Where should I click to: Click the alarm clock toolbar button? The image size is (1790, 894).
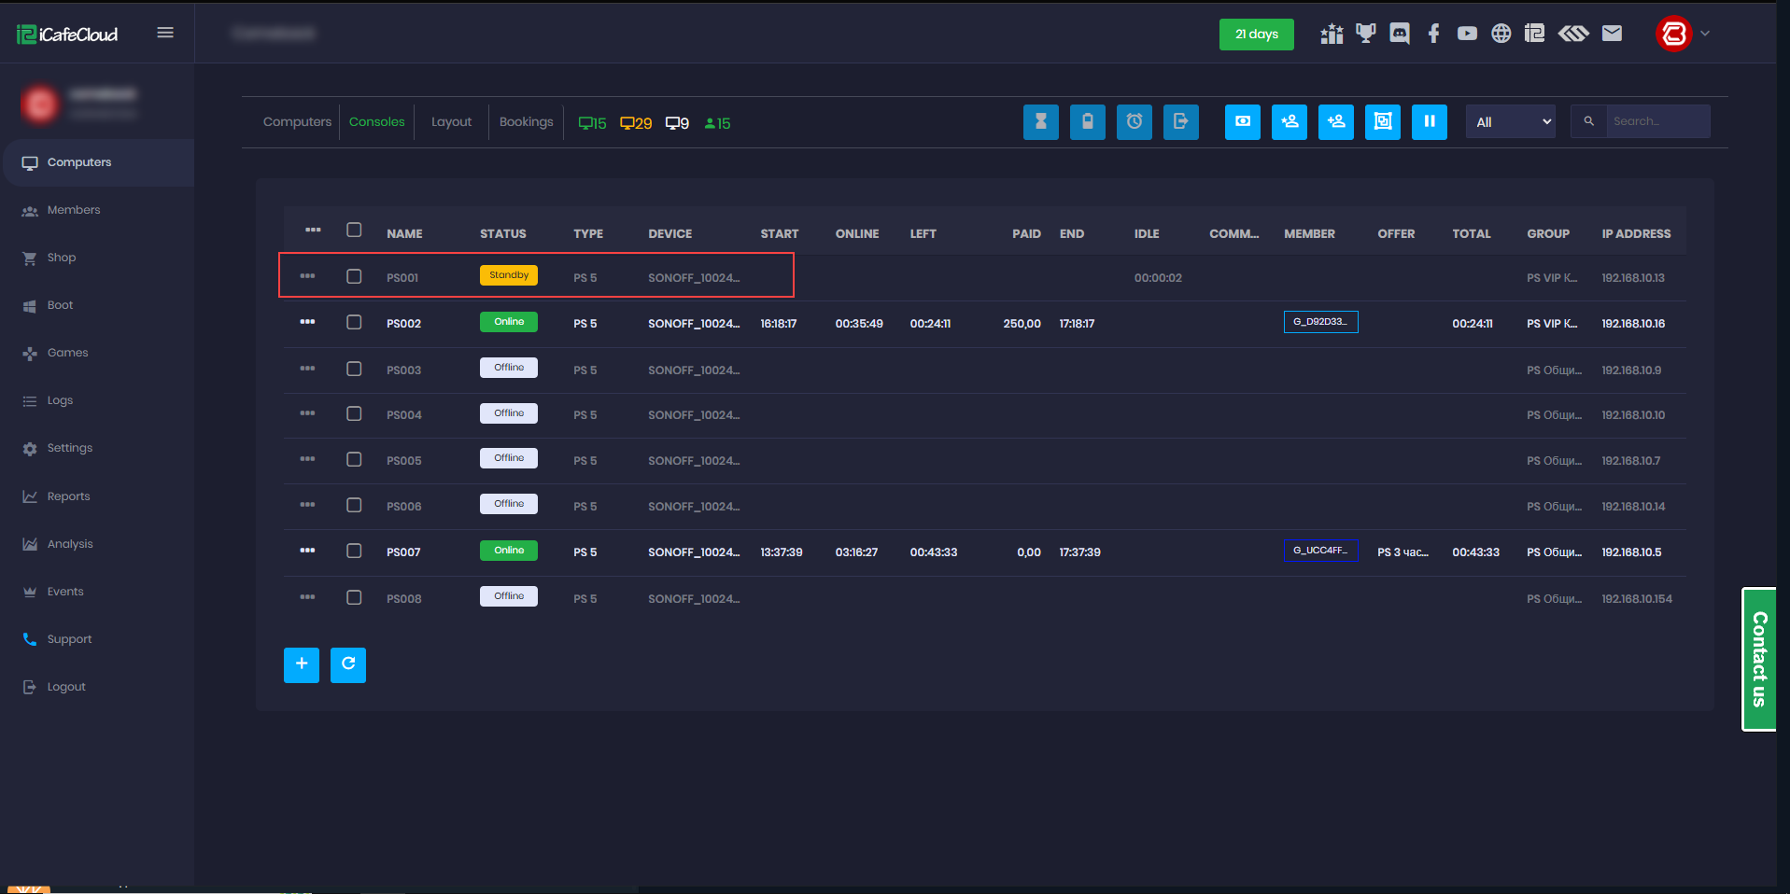[1134, 122]
